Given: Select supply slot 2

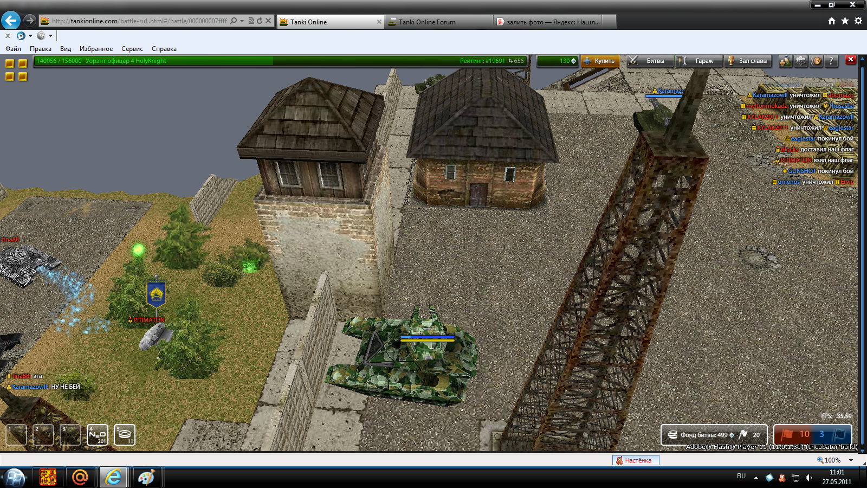Looking at the screenshot, I should (x=43, y=435).
